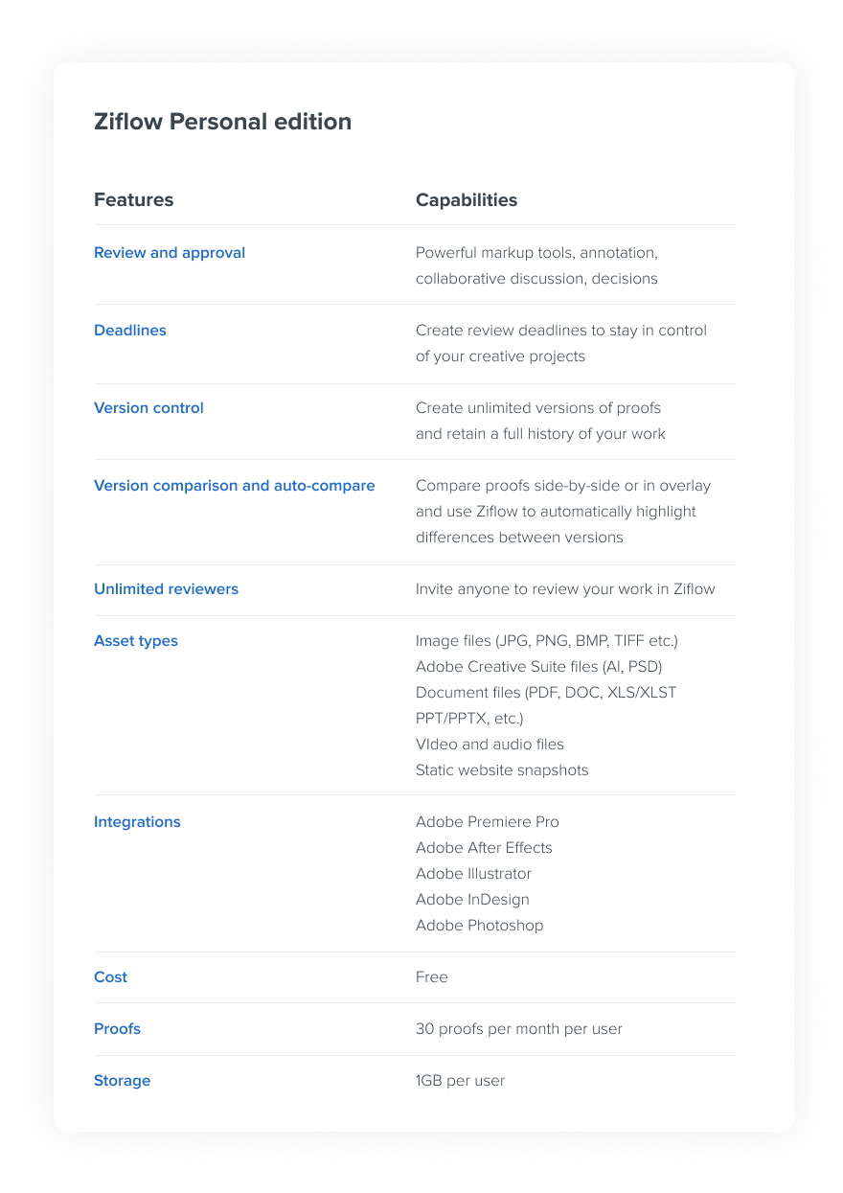Viewport: 843px width, 1193px height.
Task: Open Version comparison and auto-compare link
Action: pyautogui.click(x=235, y=486)
